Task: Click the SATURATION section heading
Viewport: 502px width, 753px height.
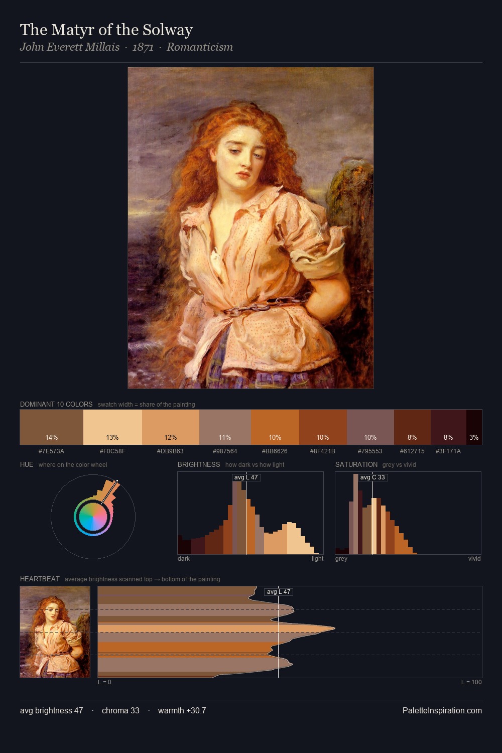Action: pos(356,464)
